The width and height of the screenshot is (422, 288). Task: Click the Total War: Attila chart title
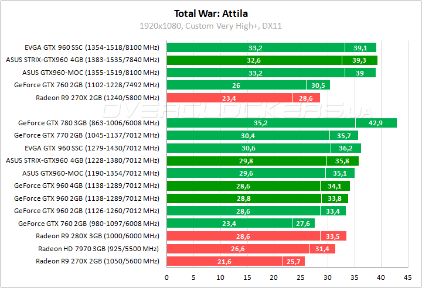pyautogui.click(x=211, y=13)
